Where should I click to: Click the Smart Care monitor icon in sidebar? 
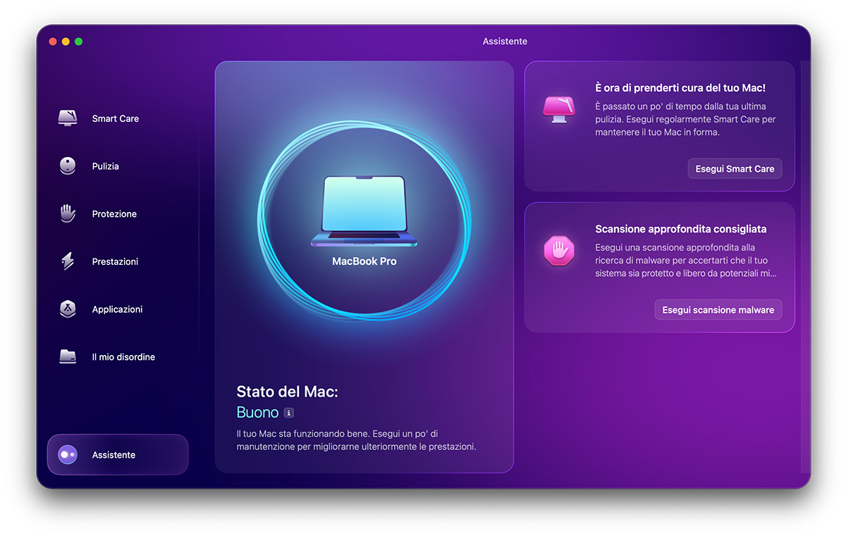click(x=68, y=118)
